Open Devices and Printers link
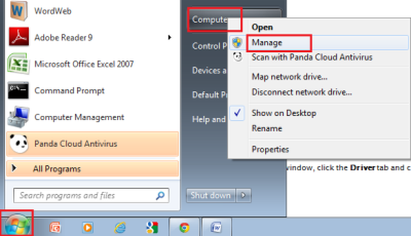 point(209,70)
